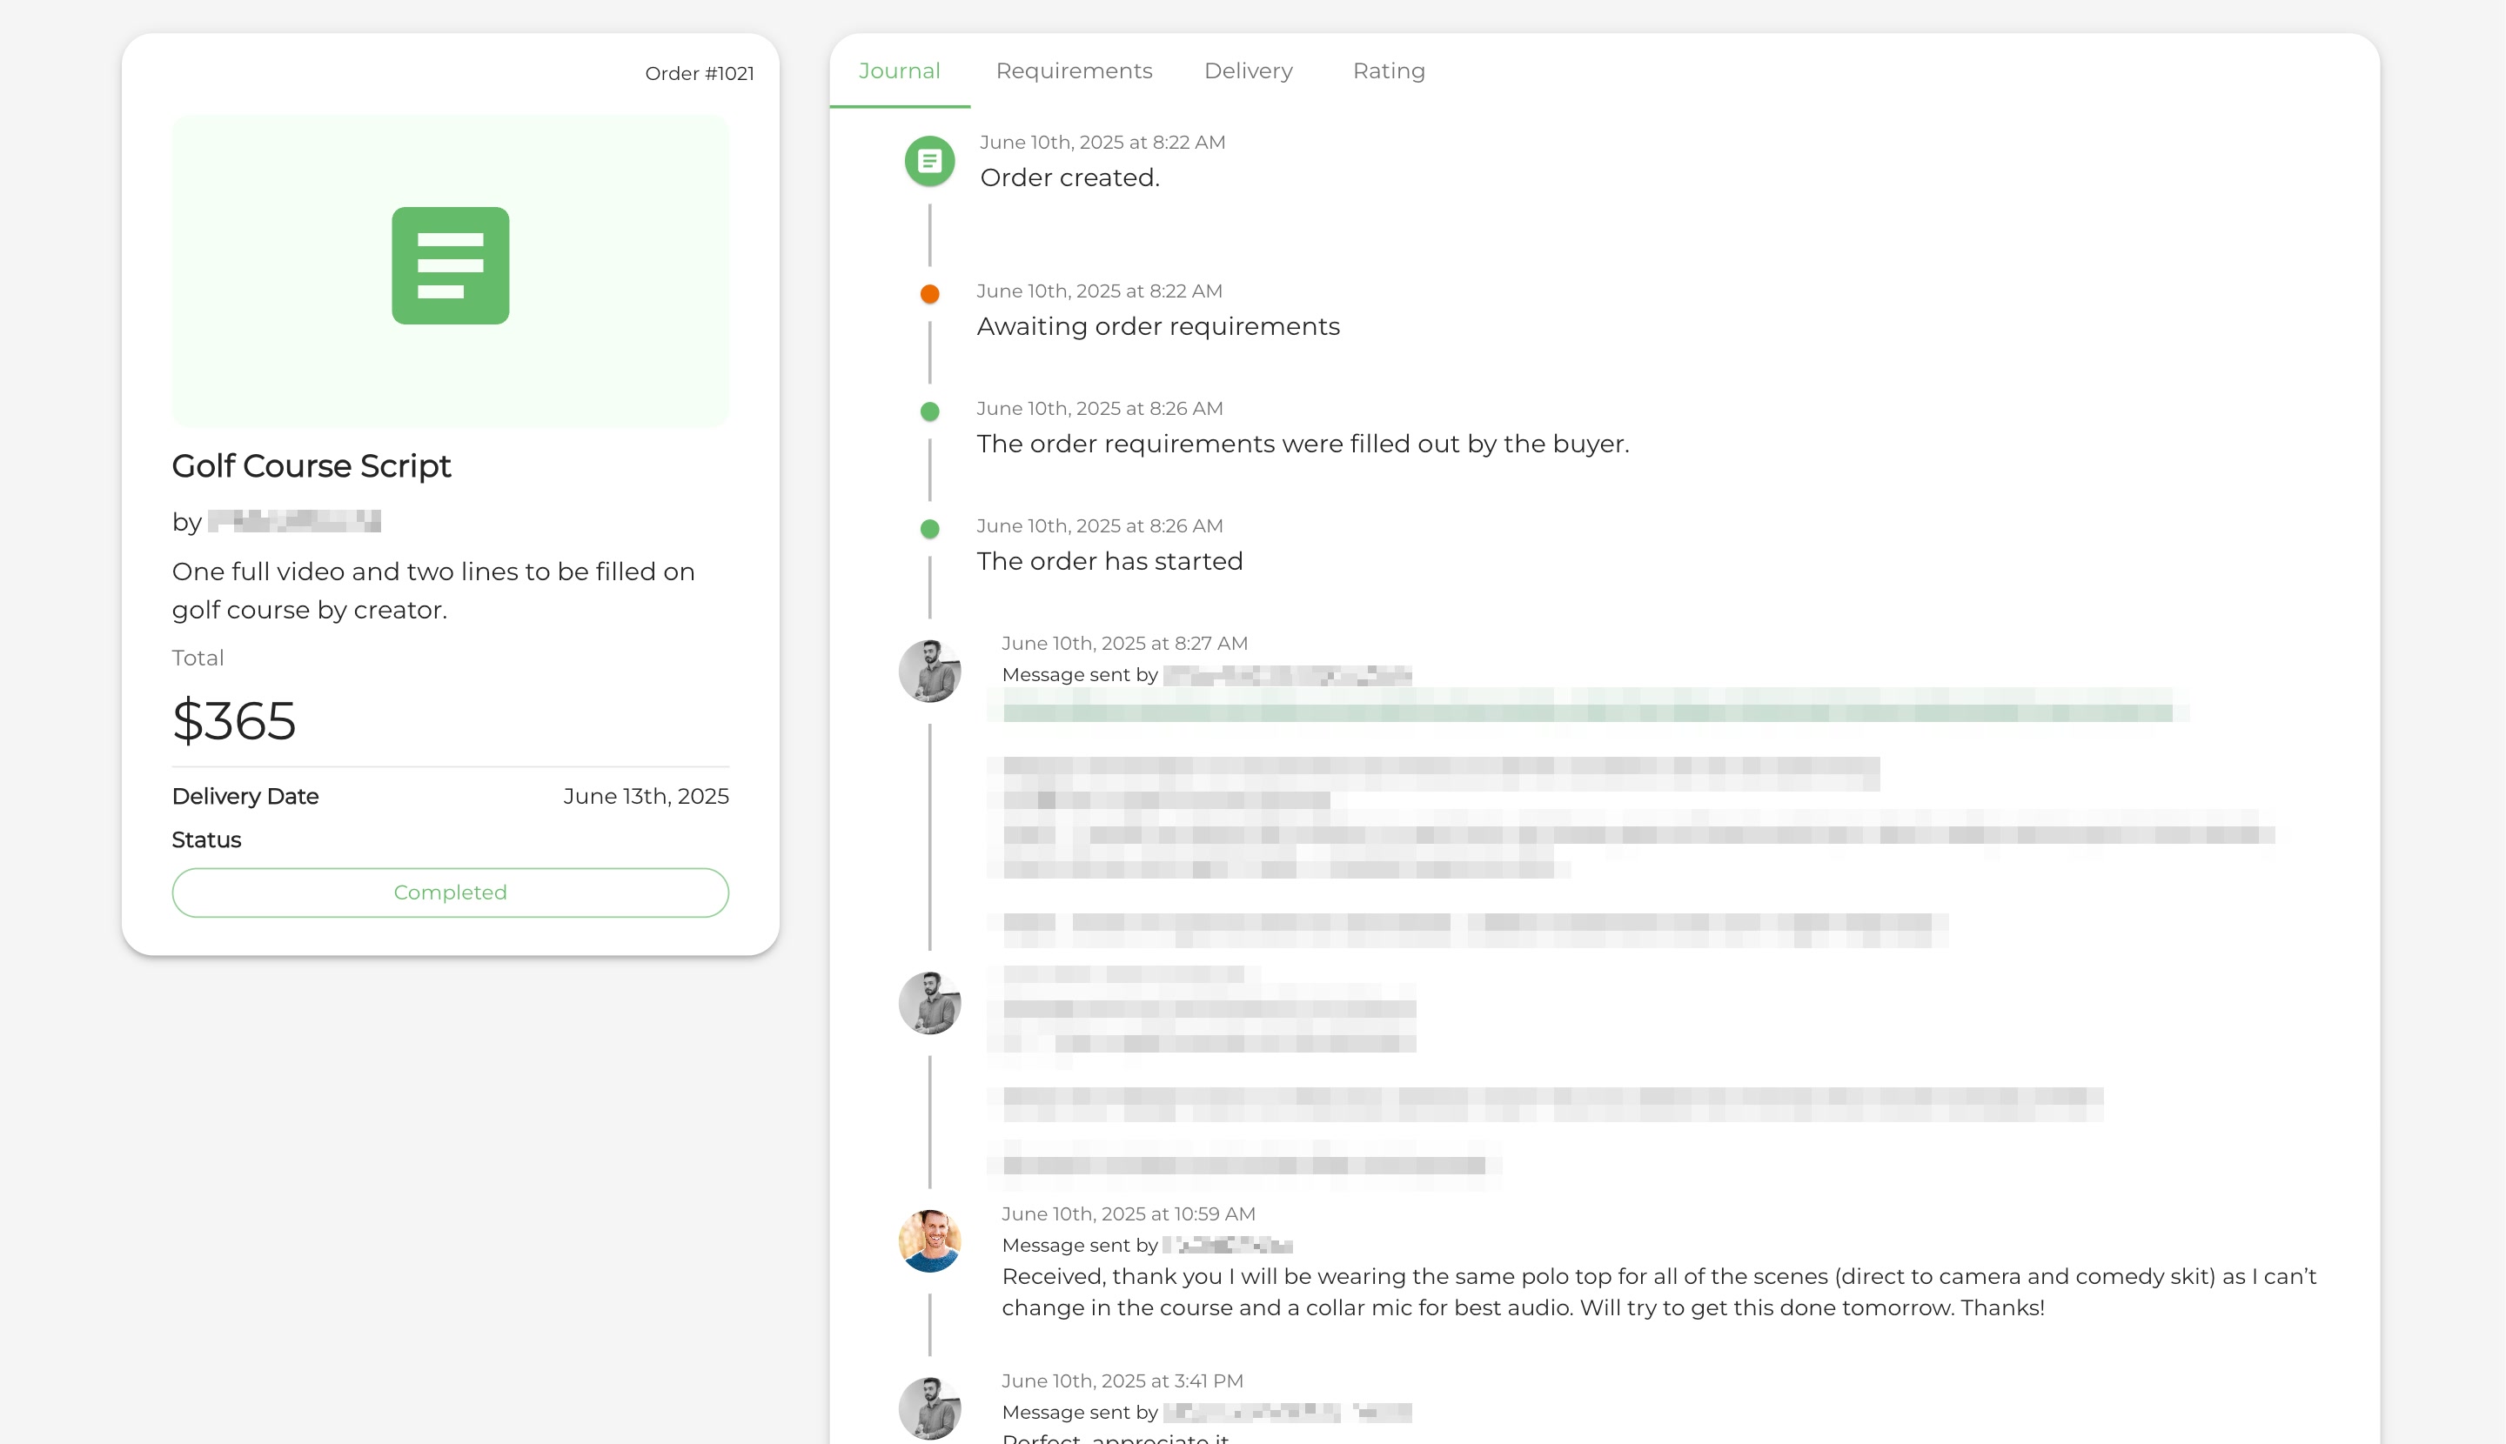Image resolution: width=2506 pixels, height=1444 pixels.
Task: Click the requirements filled out by buyer text
Action: tap(1303, 444)
